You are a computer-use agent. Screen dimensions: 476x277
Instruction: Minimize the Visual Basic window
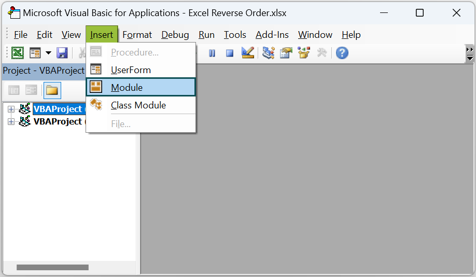pyautogui.click(x=384, y=13)
